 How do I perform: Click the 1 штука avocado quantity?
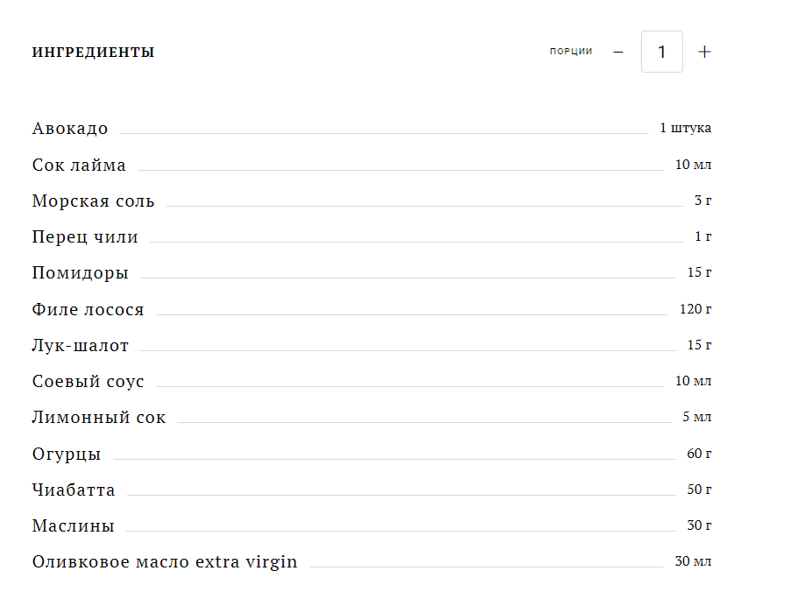click(x=685, y=129)
